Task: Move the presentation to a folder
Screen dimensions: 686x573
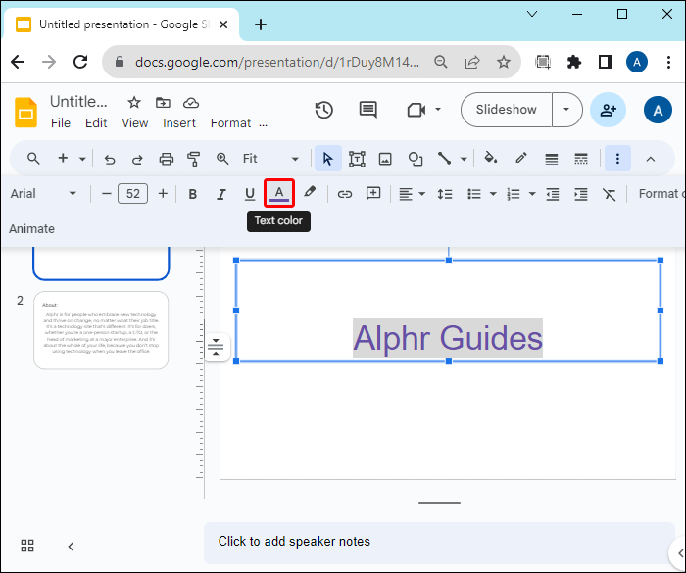Action: (163, 102)
